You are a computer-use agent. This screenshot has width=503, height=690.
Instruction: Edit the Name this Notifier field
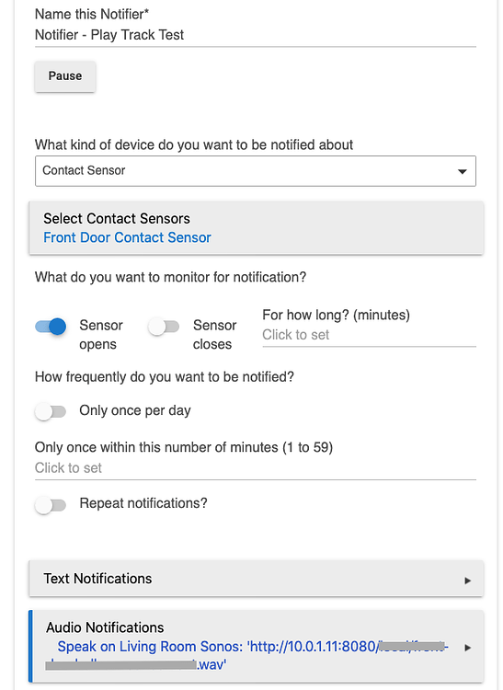coord(256,35)
